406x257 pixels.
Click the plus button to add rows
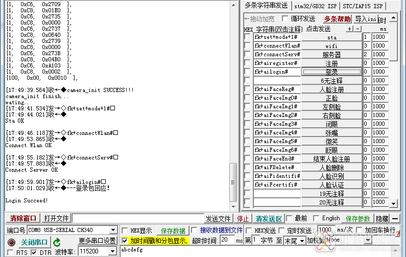coord(349,29)
